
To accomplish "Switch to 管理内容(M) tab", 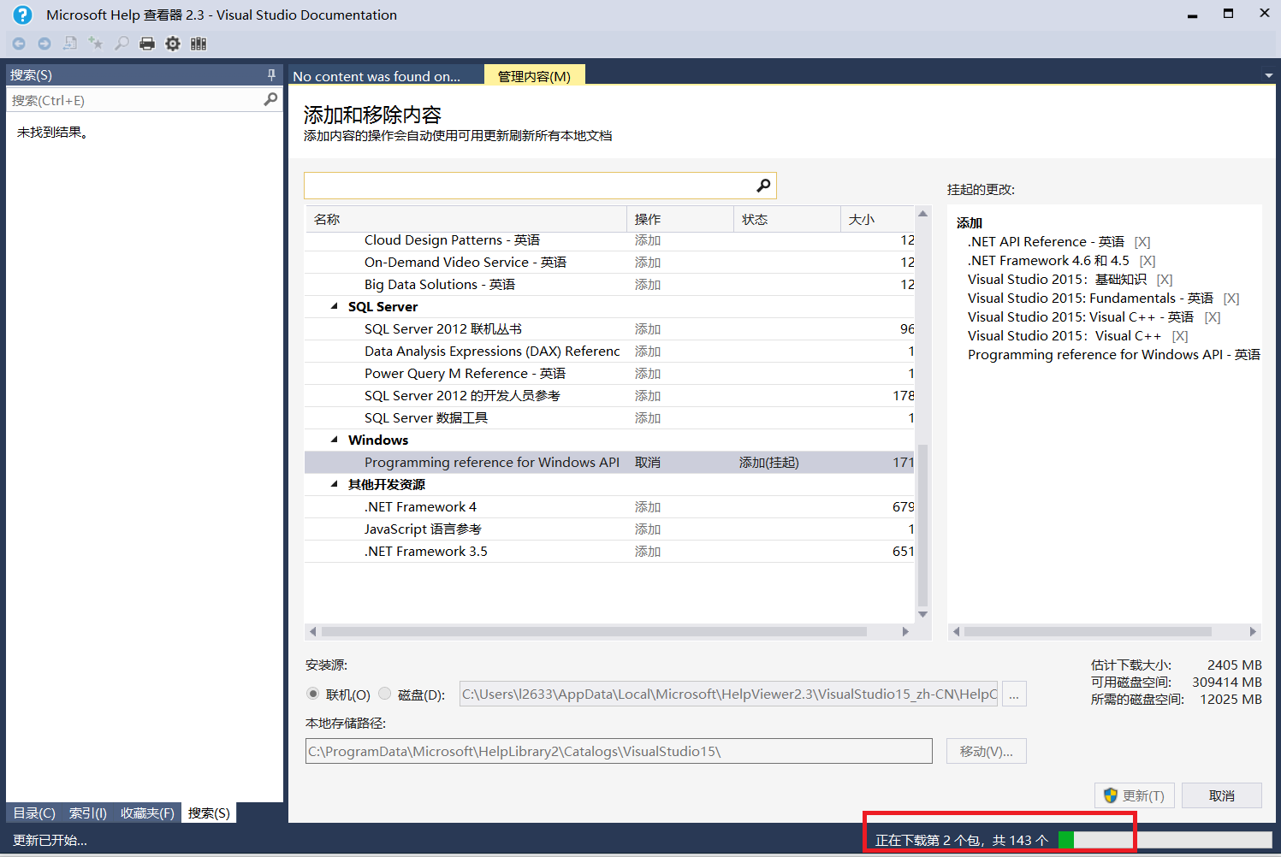I will tap(534, 76).
